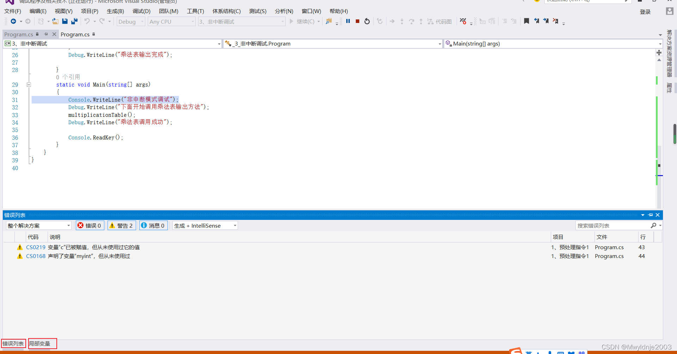Open 工具(T) menu
The image size is (677, 354).
195,11
